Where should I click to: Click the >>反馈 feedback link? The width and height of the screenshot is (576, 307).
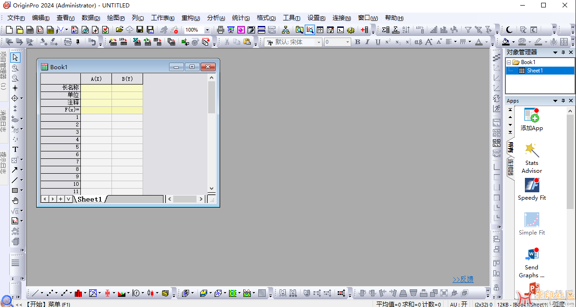[463, 279]
